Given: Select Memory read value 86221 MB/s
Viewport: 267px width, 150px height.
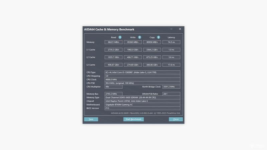Looking at the screenshot, I should (113, 42).
